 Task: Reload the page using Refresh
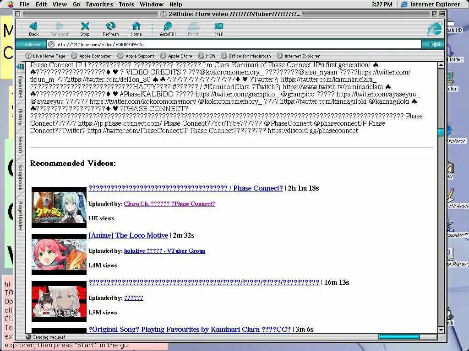(x=111, y=29)
